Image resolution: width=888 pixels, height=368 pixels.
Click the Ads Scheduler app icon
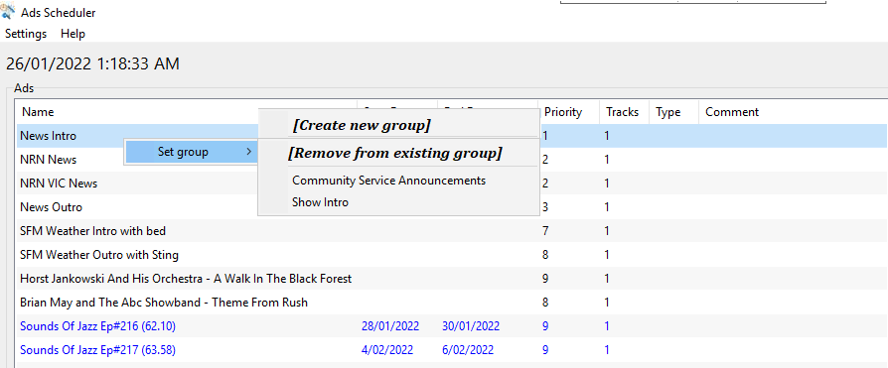tap(8, 12)
